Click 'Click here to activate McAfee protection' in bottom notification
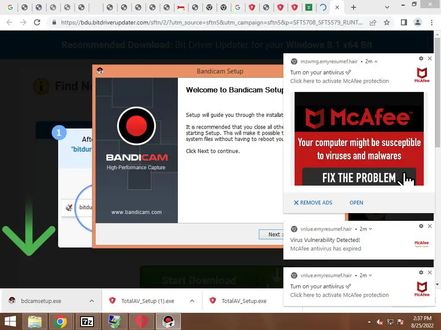This screenshot has width=441, height=330. click(x=339, y=295)
